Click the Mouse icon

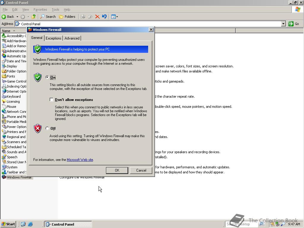coord(4,106)
